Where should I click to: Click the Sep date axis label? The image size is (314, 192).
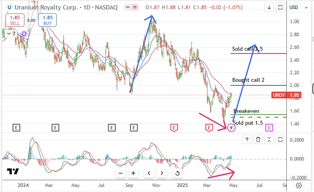click(x=129, y=185)
